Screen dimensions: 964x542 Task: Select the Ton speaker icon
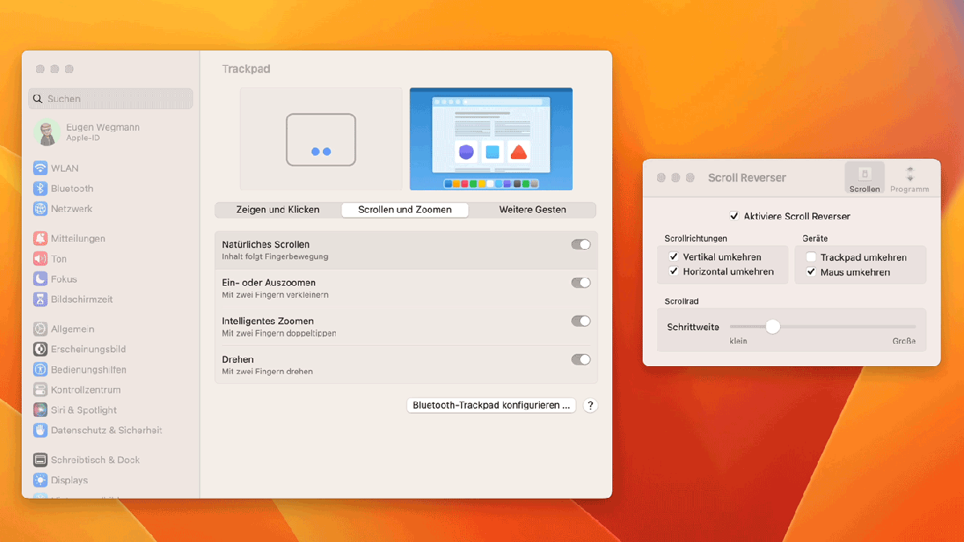40,259
